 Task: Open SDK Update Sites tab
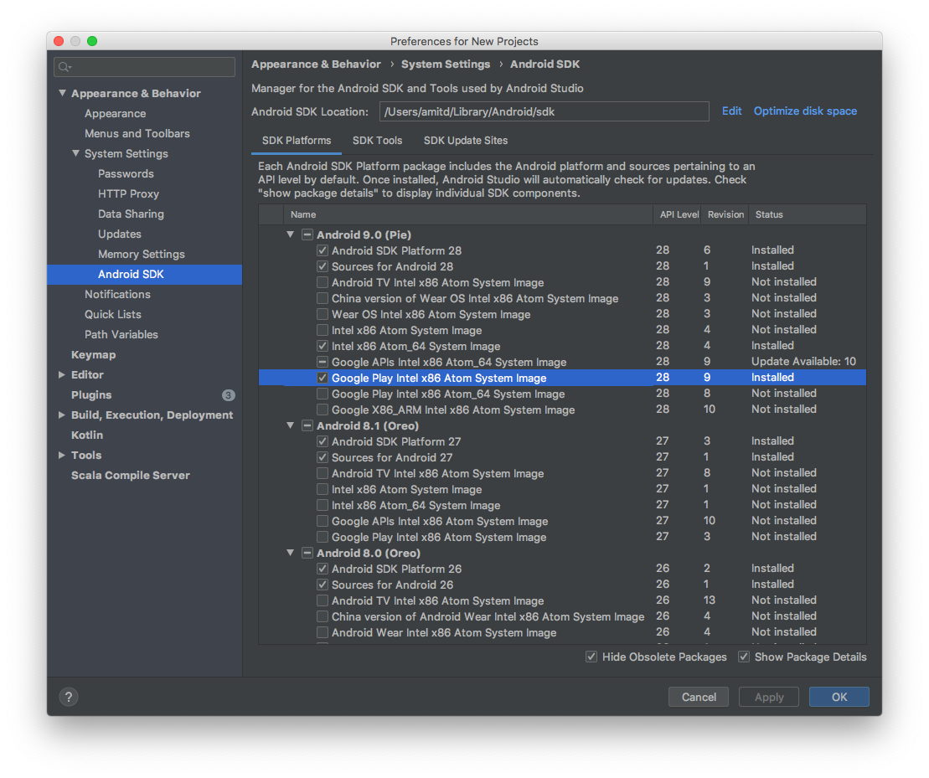coord(466,141)
